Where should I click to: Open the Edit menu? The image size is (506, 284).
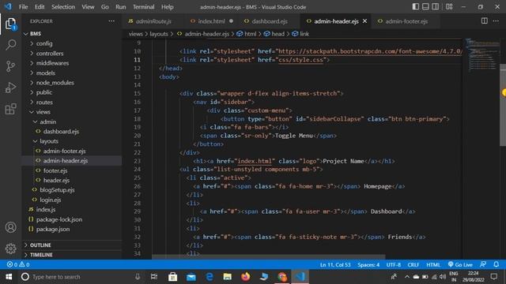40,7
